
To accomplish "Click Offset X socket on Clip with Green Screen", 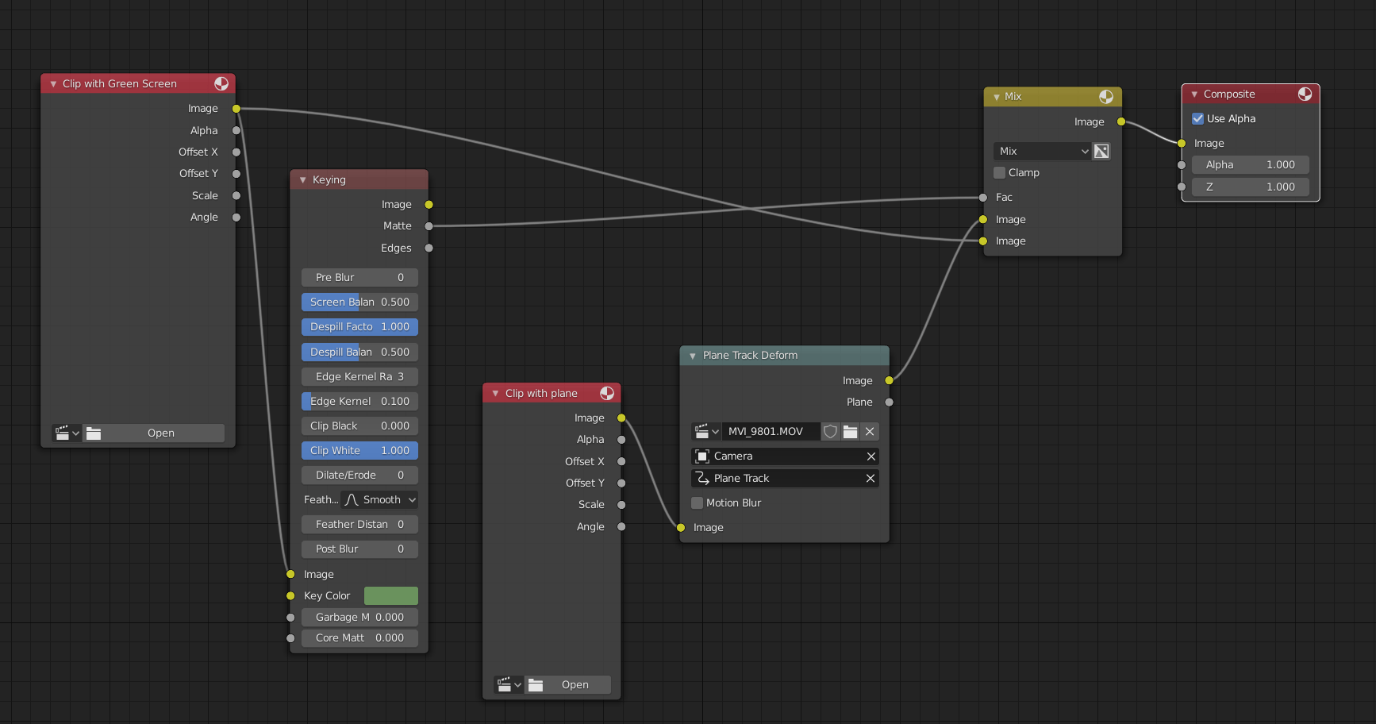I will coord(236,152).
